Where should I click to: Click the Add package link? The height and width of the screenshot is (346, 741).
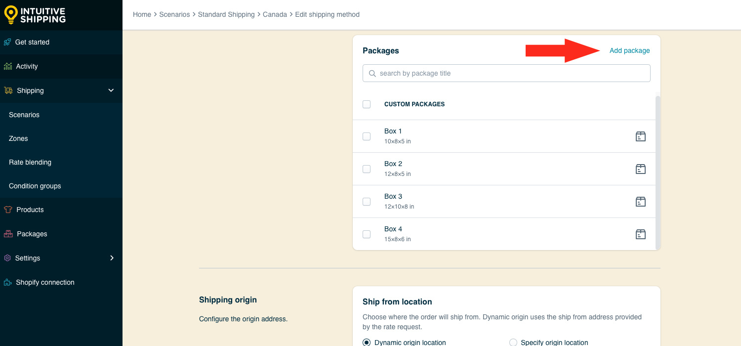629,50
